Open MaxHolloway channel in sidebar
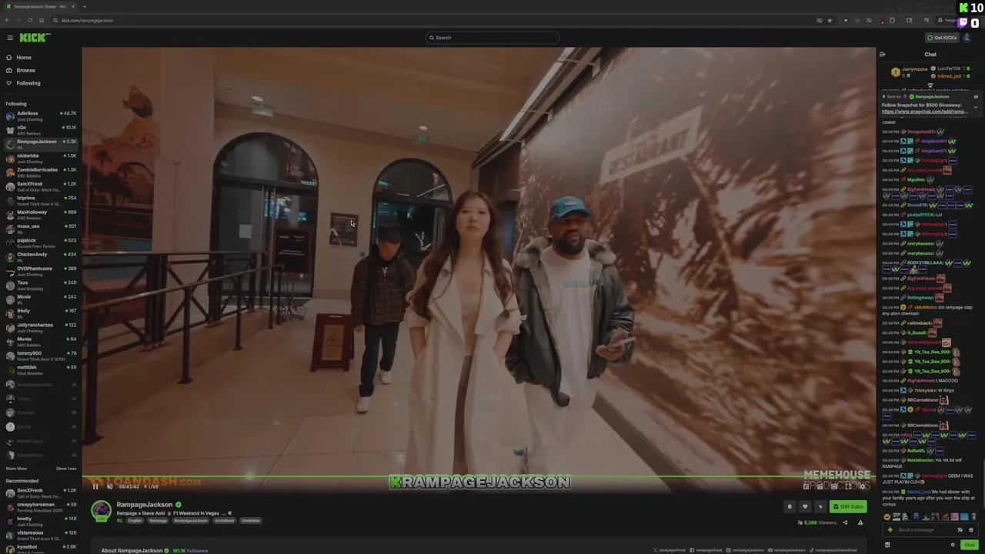The height and width of the screenshot is (554, 985). [41, 214]
